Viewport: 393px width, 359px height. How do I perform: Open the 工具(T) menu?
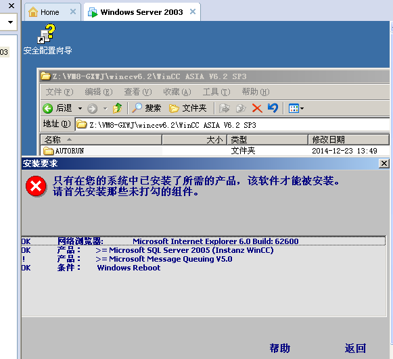(x=216, y=92)
